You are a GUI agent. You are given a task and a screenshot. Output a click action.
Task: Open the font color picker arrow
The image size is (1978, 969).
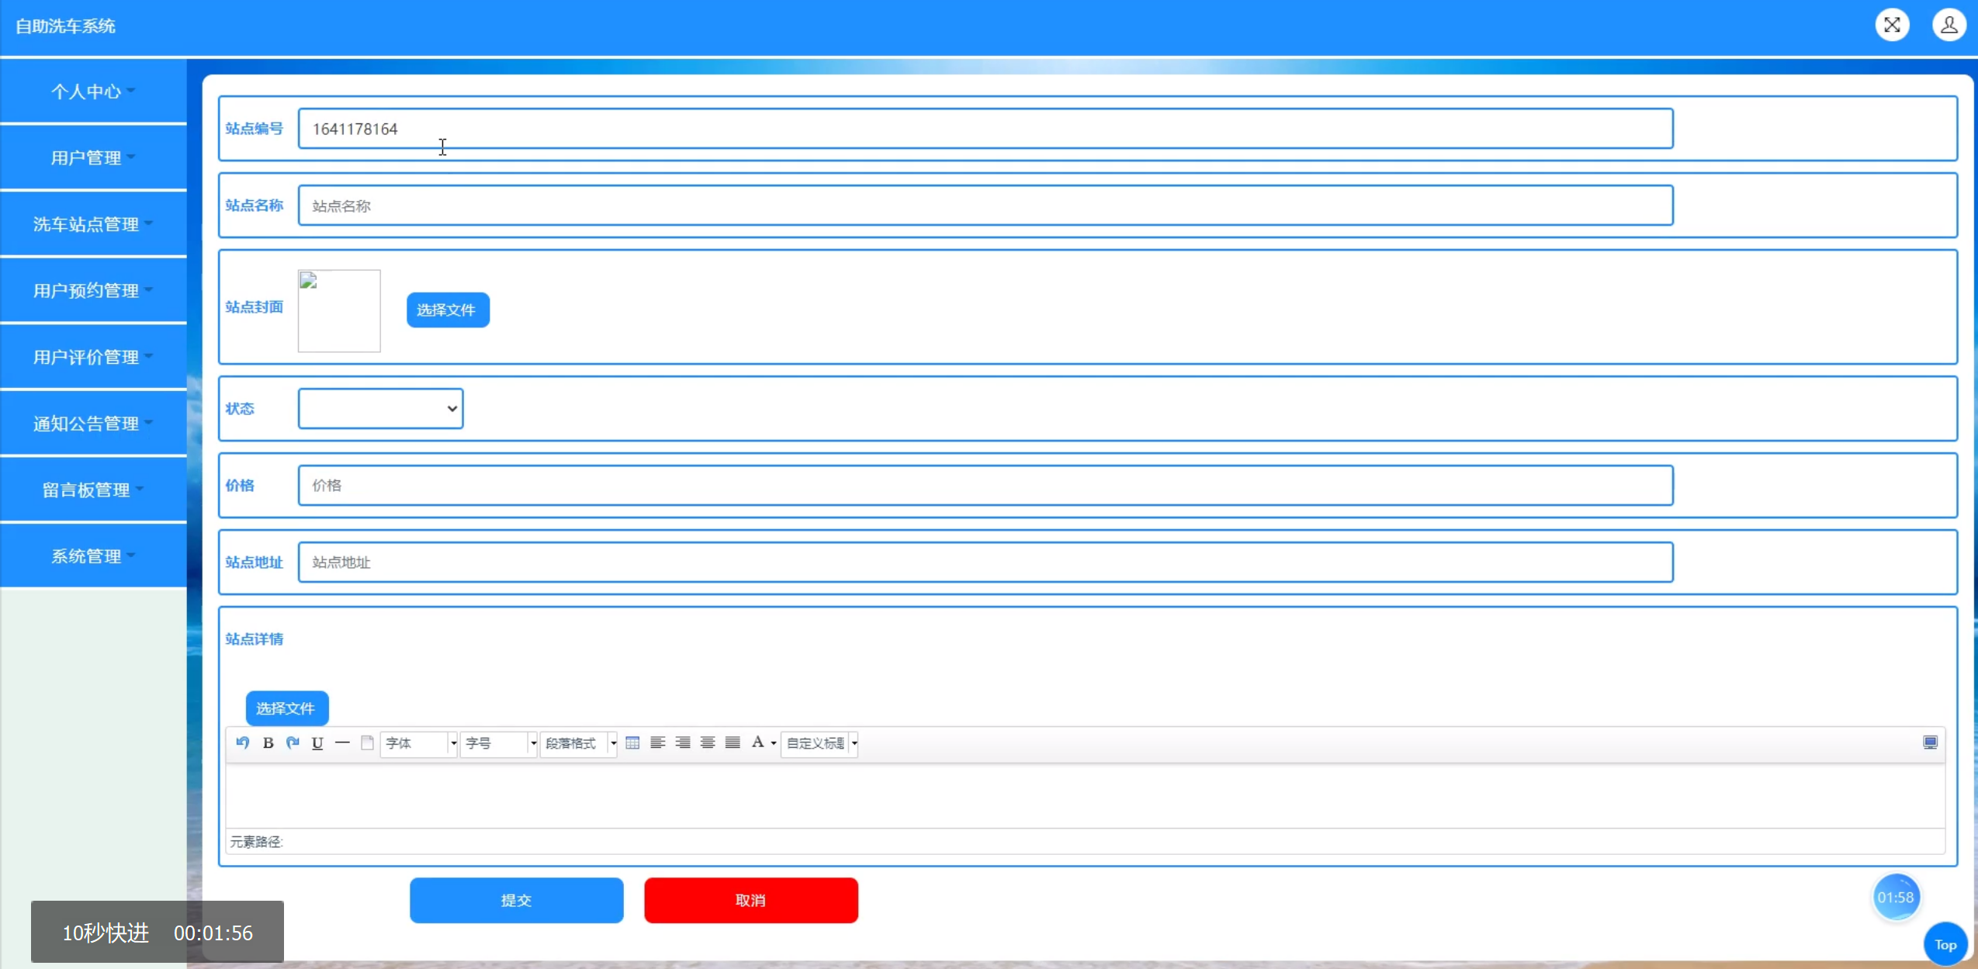coord(774,743)
